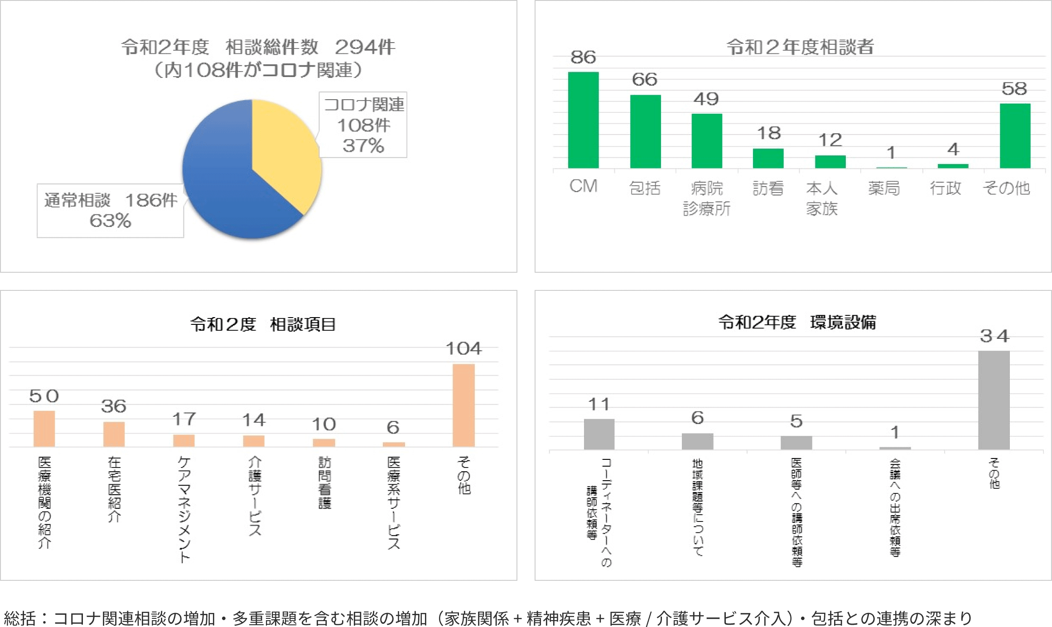This screenshot has width=1052, height=627.
Task: Click the green CM bar valued 86
Action: tap(583, 120)
